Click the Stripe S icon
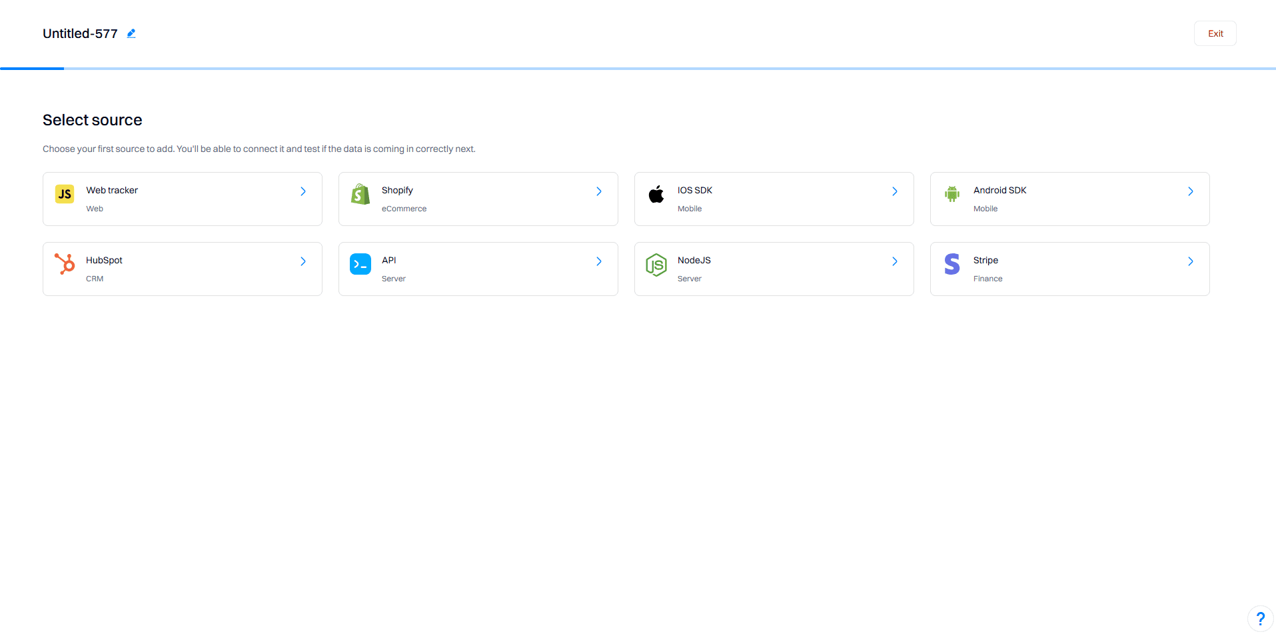 coord(952,264)
